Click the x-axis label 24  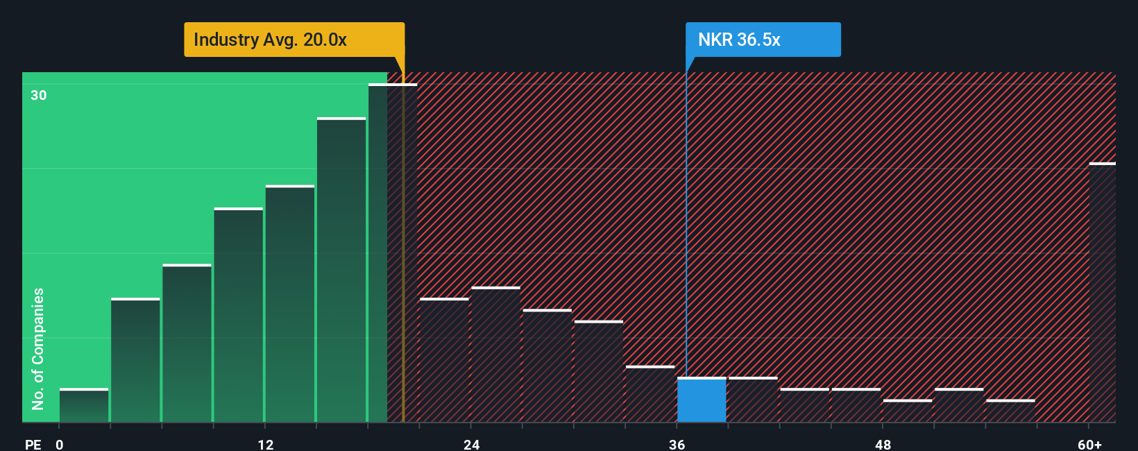pyautogui.click(x=471, y=444)
